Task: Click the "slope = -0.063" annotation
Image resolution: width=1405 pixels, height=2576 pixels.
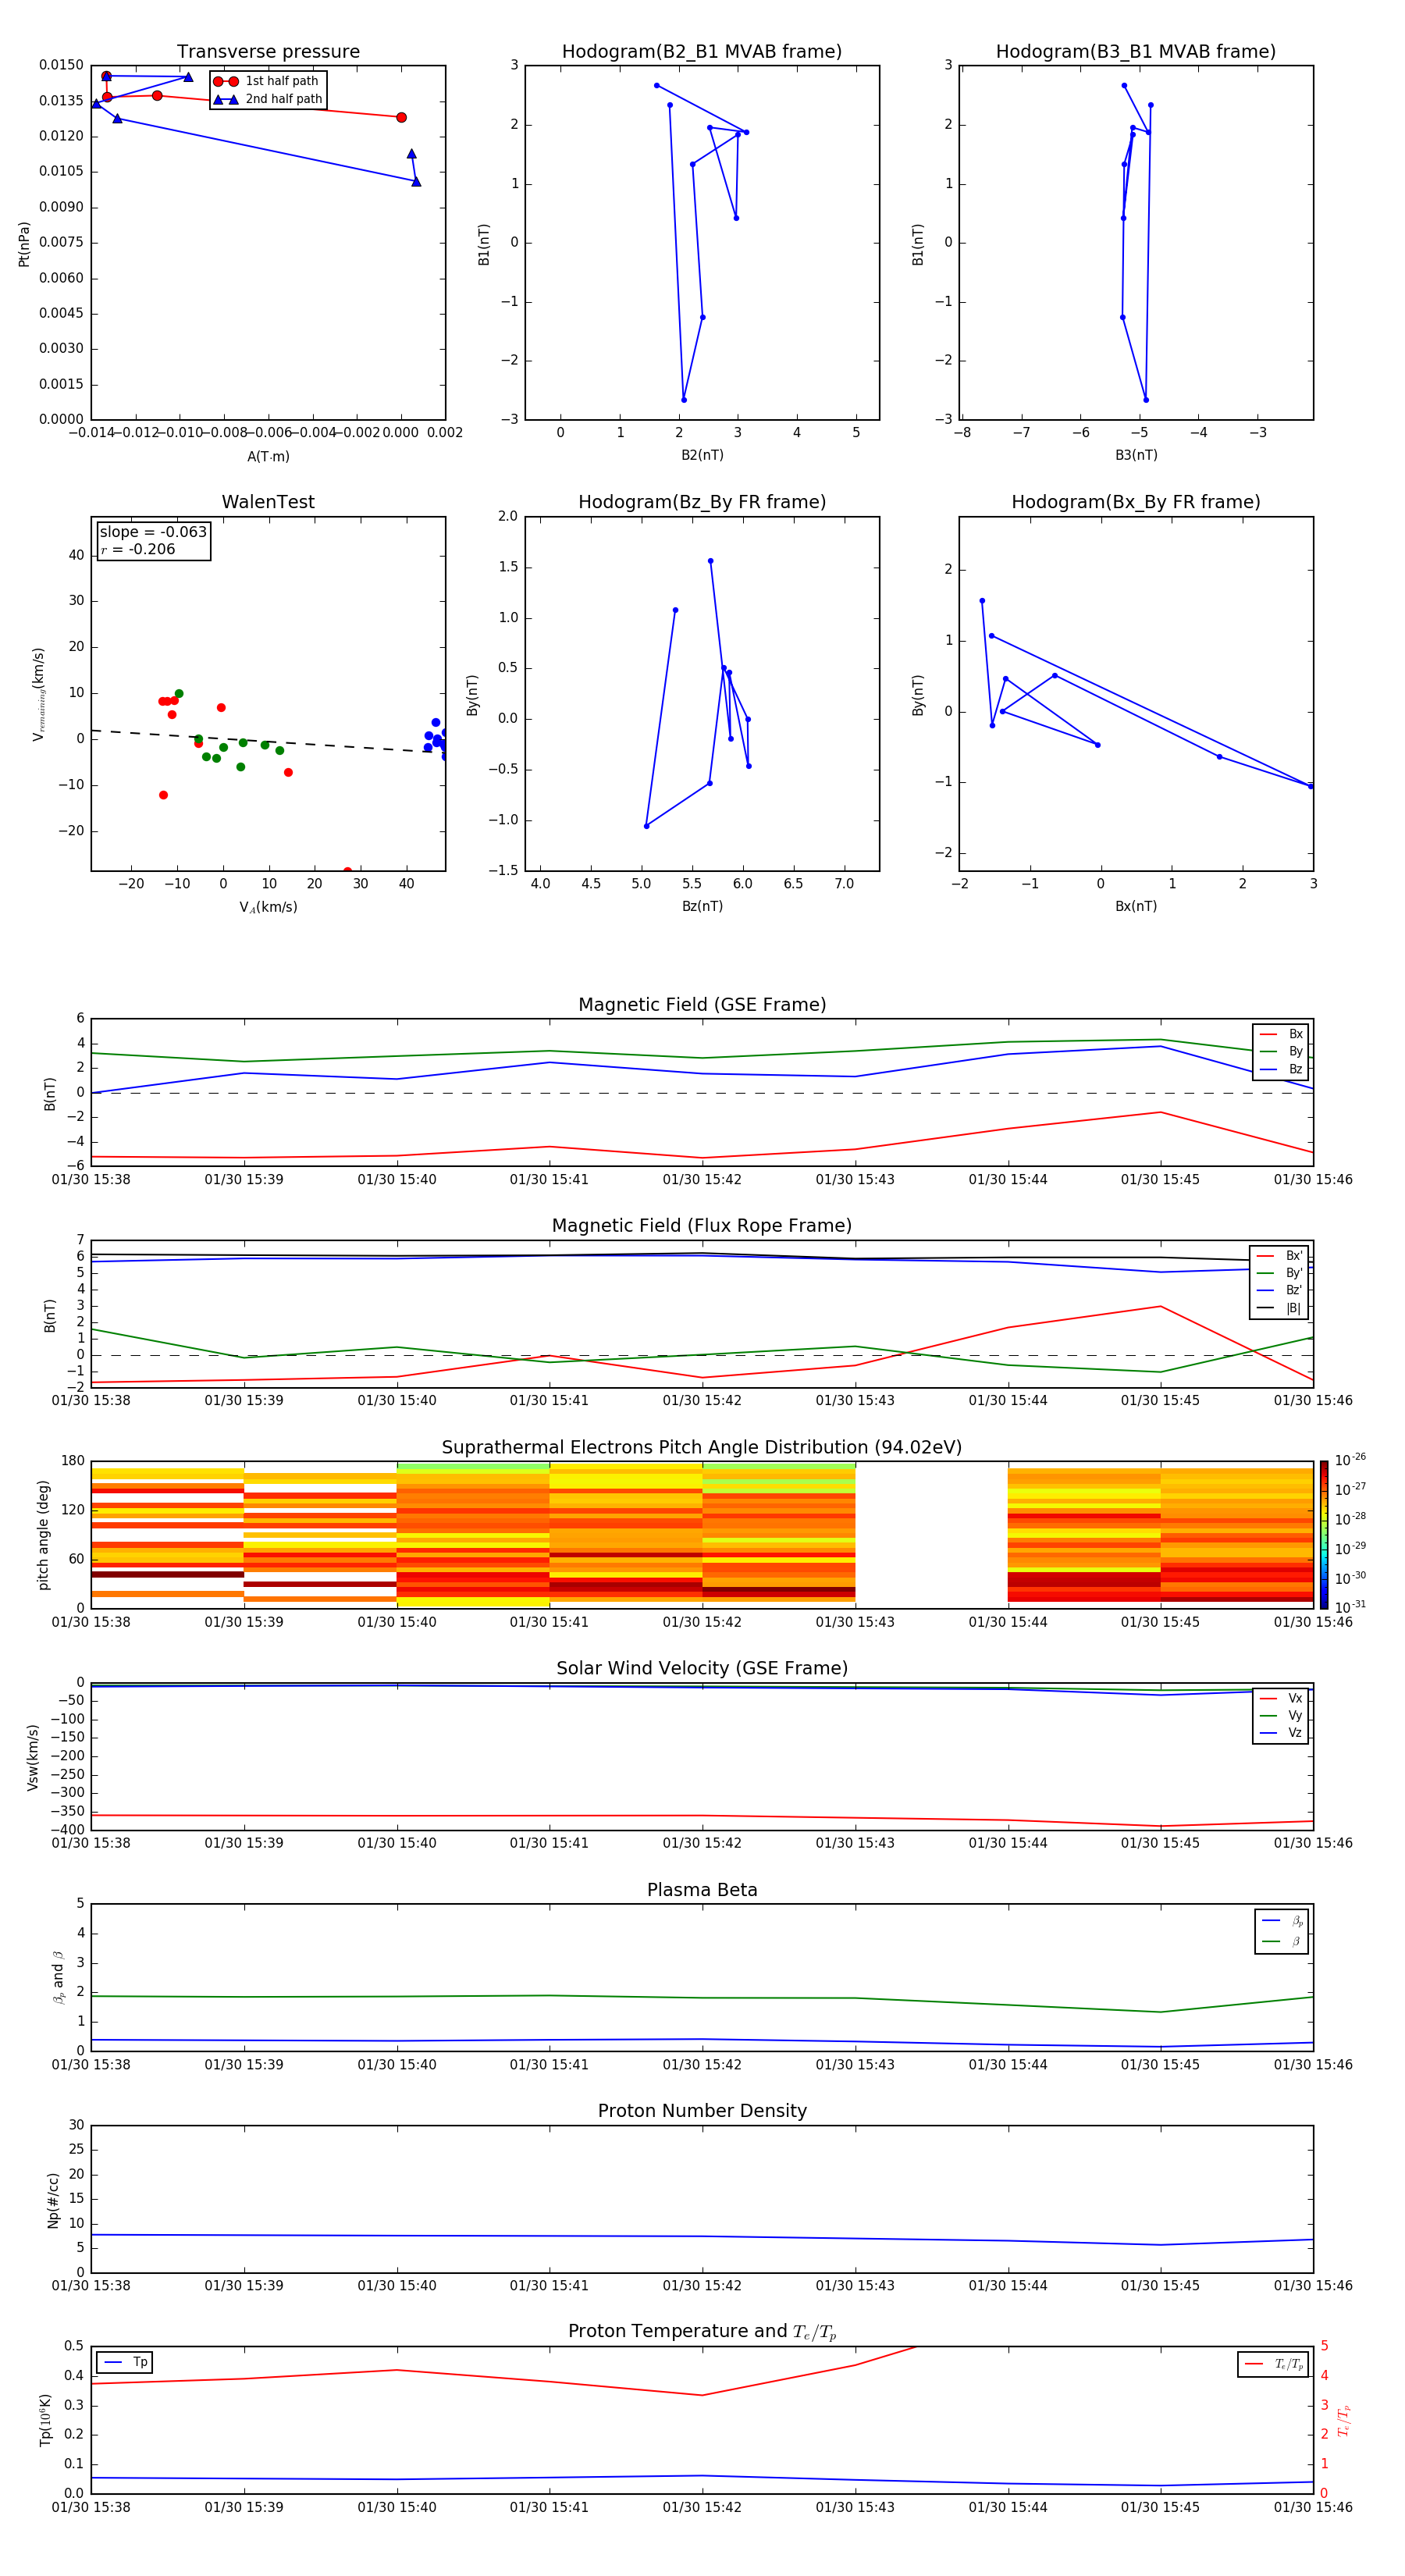Action: (153, 532)
